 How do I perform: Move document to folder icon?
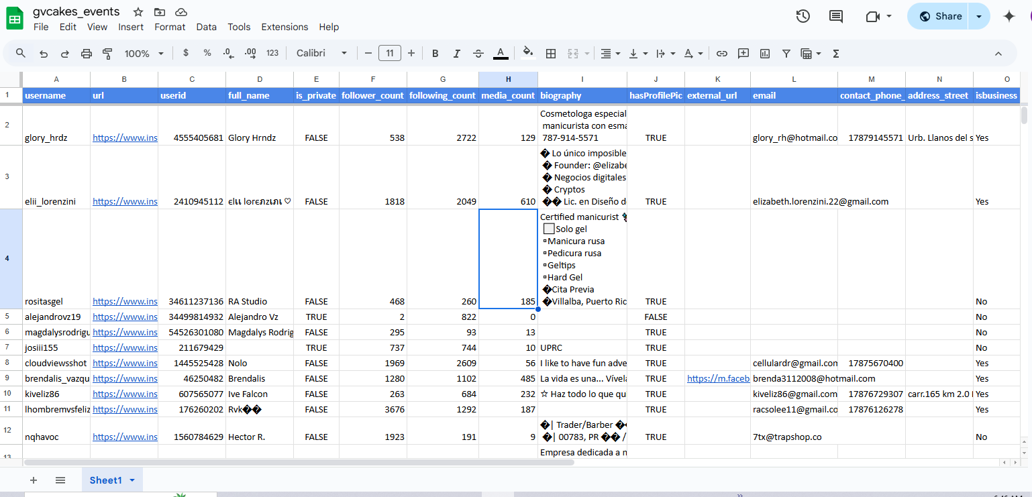click(x=159, y=12)
